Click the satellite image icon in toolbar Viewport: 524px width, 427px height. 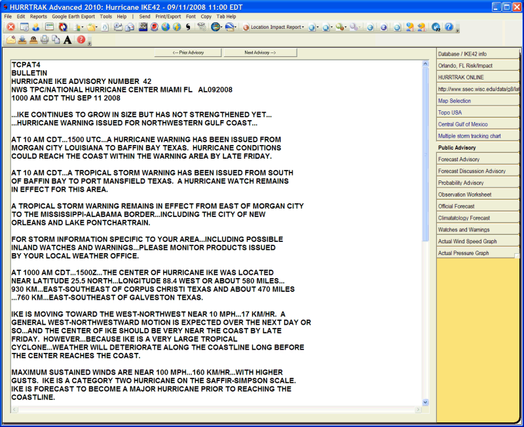tap(143, 28)
